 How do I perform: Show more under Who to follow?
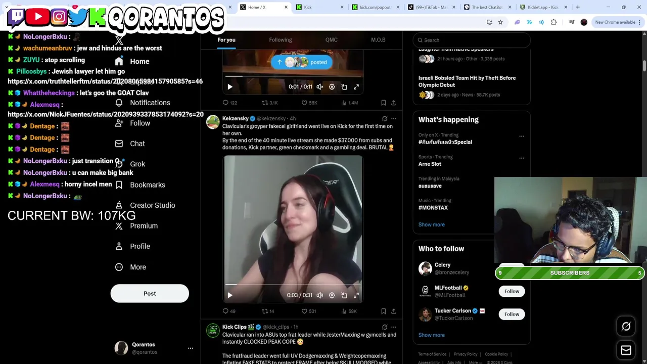432,335
